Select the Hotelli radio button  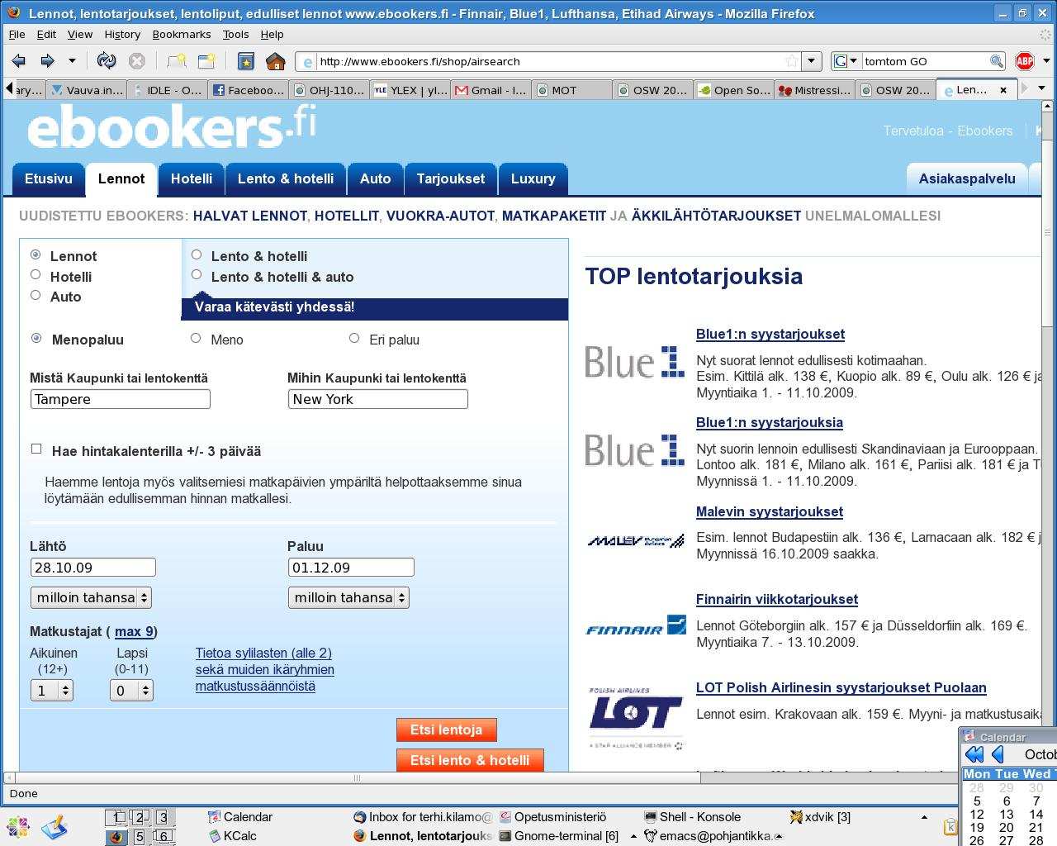pyautogui.click(x=36, y=274)
